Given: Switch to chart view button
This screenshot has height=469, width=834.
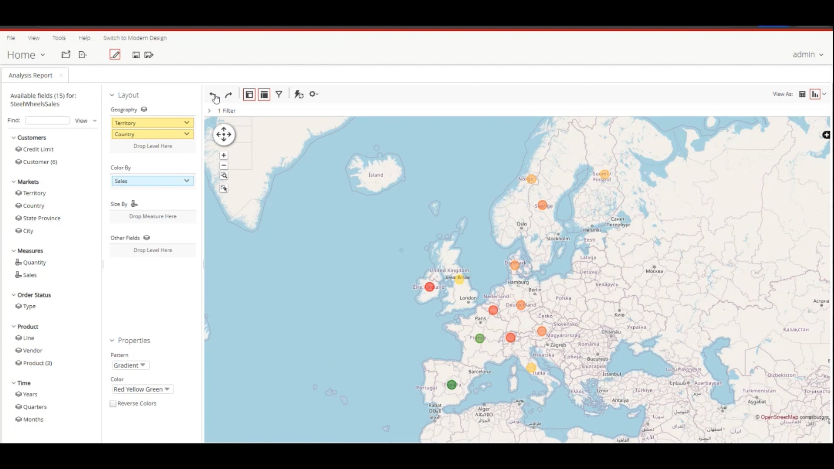Looking at the screenshot, I should click(815, 94).
